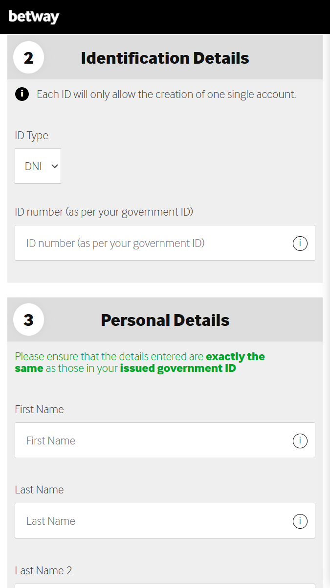Click the page scrollbar on right edge

(327, 294)
